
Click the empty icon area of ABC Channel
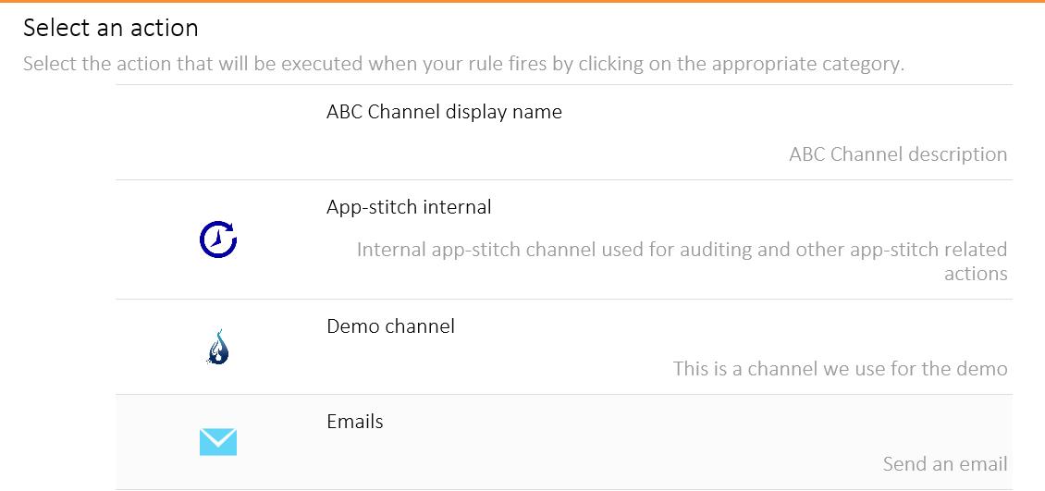coord(218,133)
